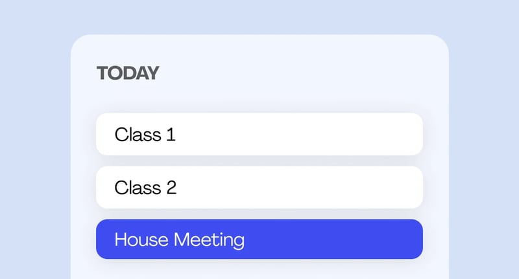Click the numeral "2" in Class 2
Image resolution: width=519 pixels, height=279 pixels.
click(x=171, y=188)
